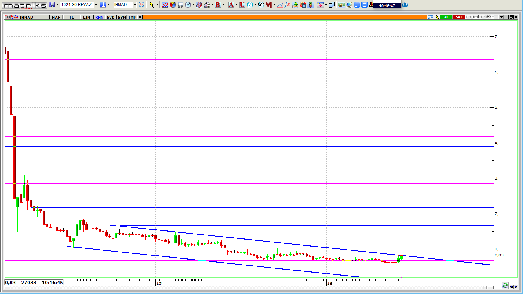Expand the dropdown arrow after TMP

pos(140,17)
